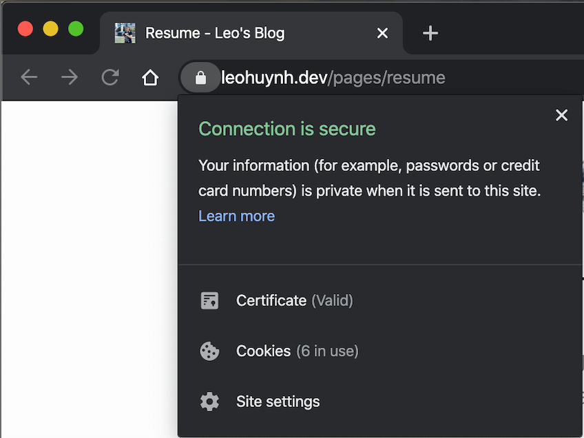
Task: Dismiss the site info popup
Action: (x=562, y=115)
